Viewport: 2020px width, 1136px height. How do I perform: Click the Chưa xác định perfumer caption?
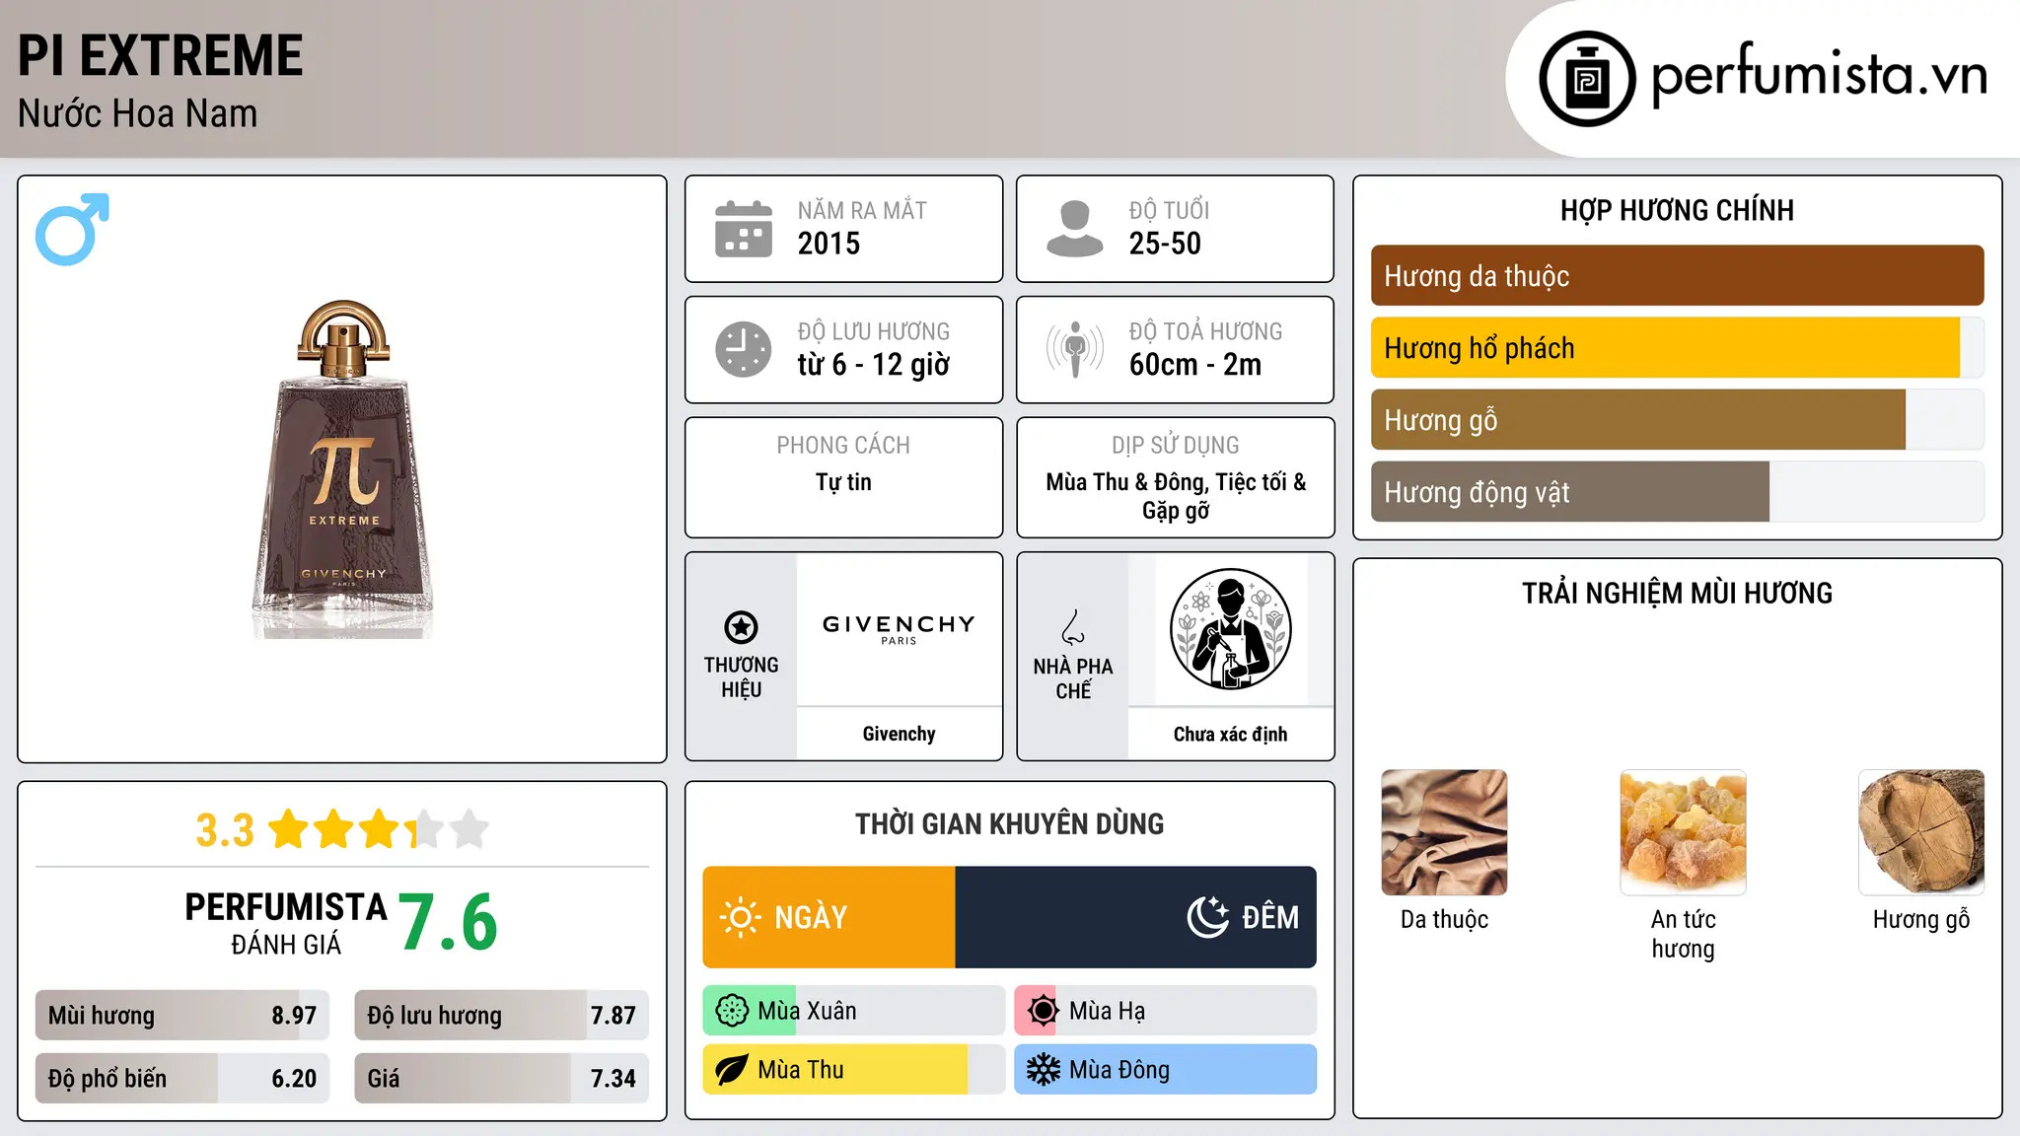pos(1230,734)
